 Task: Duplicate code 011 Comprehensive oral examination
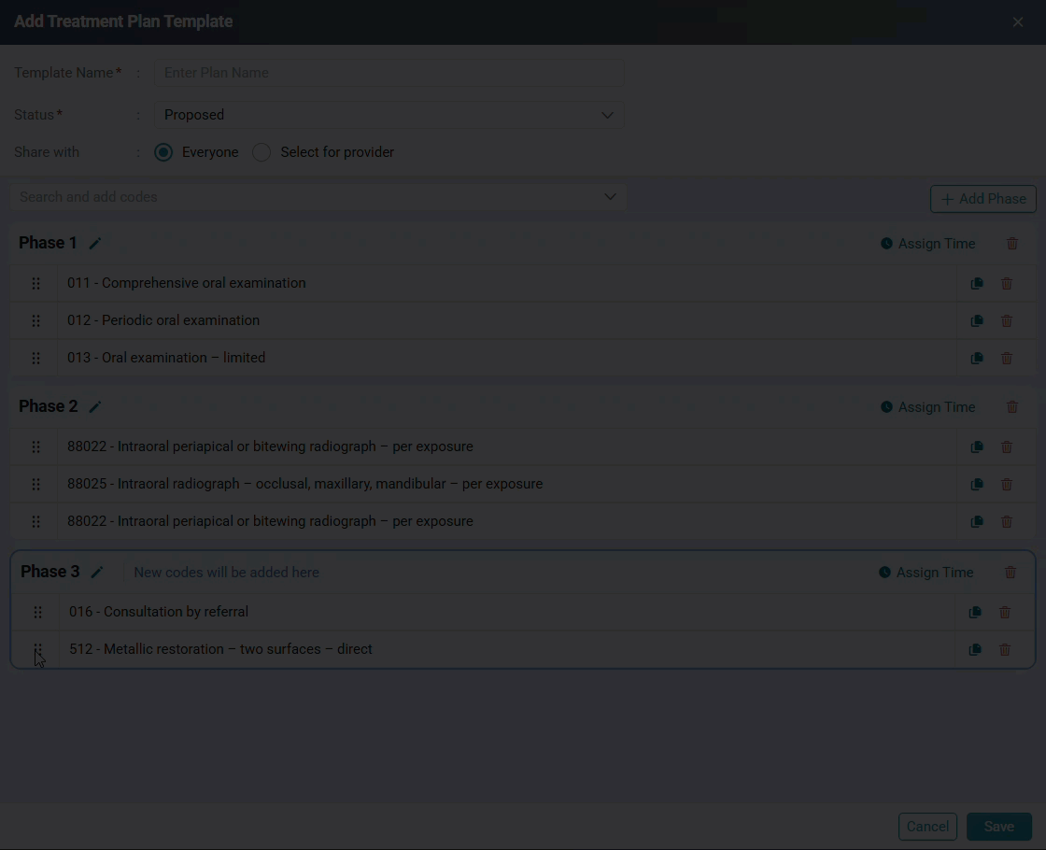(977, 284)
